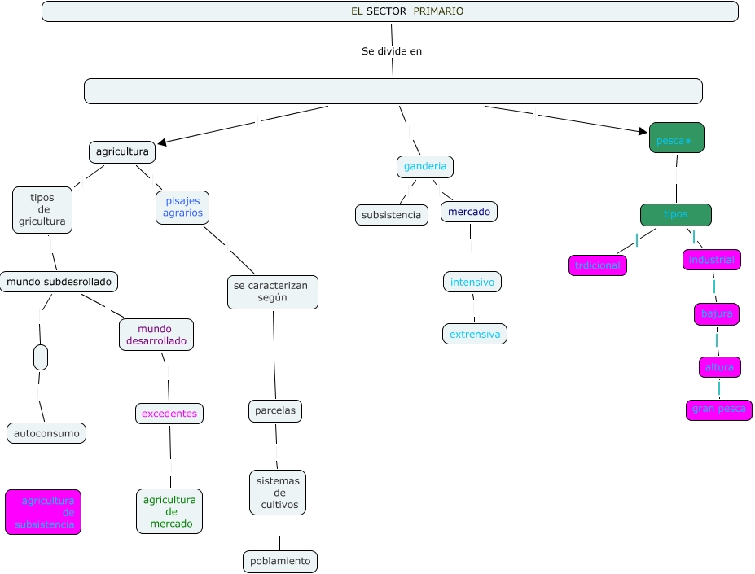Click the 'Se divide en' link label
This screenshot has width=755, height=574.
pos(392,51)
